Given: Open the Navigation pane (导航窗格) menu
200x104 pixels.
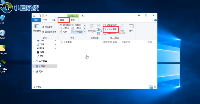Looking at the screenshot, I should point(37,28).
